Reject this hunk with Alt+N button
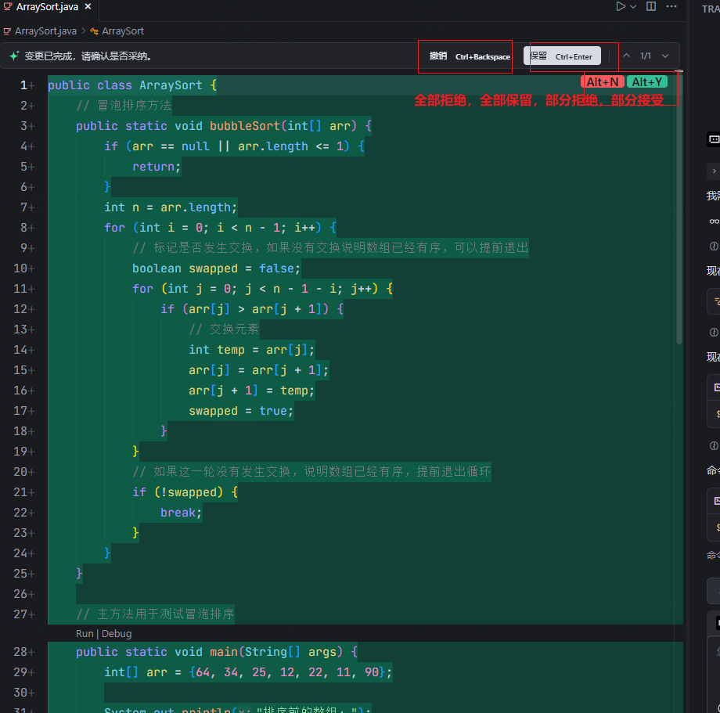720x713 pixels. pyautogui.click(x=602, y=82)
